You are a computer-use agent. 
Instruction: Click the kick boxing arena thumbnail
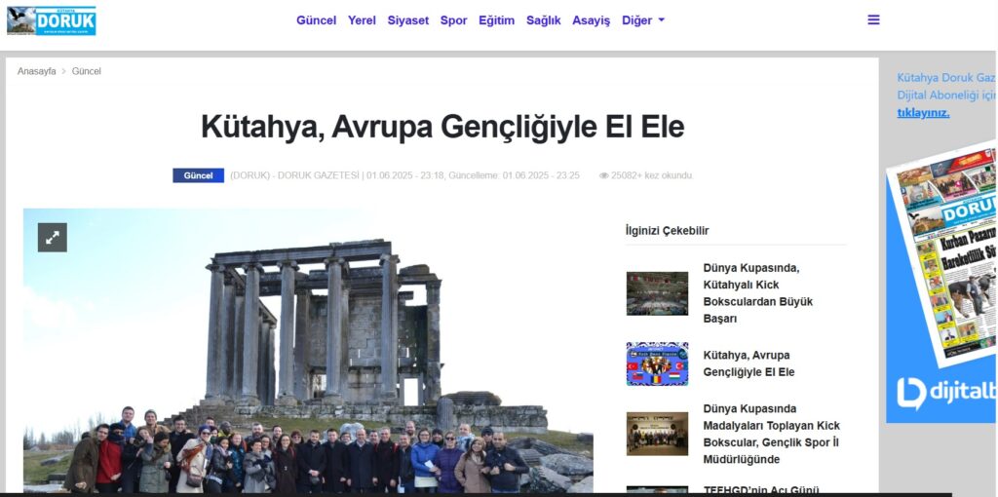click(x=657, y=293)
